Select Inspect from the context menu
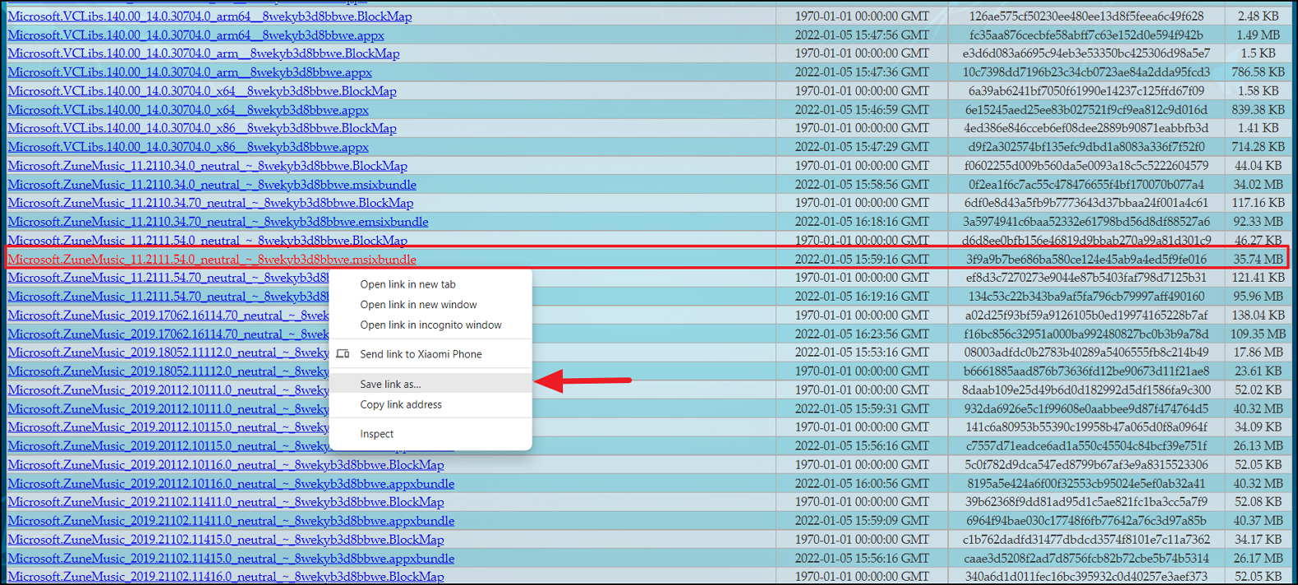Screen dimensions: 1298x585 point(376,434)
